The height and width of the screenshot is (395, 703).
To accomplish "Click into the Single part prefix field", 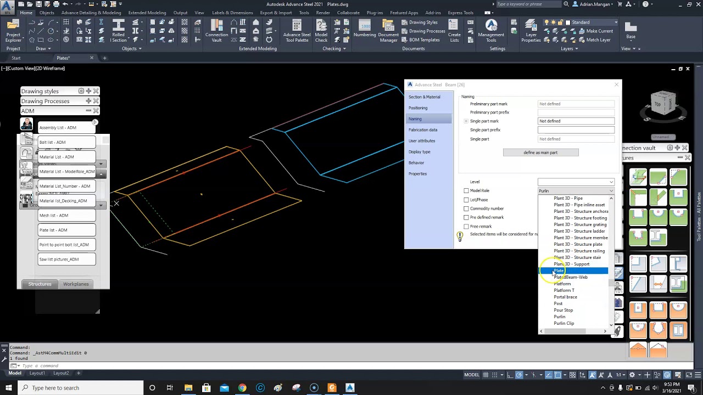I will 576,130.
